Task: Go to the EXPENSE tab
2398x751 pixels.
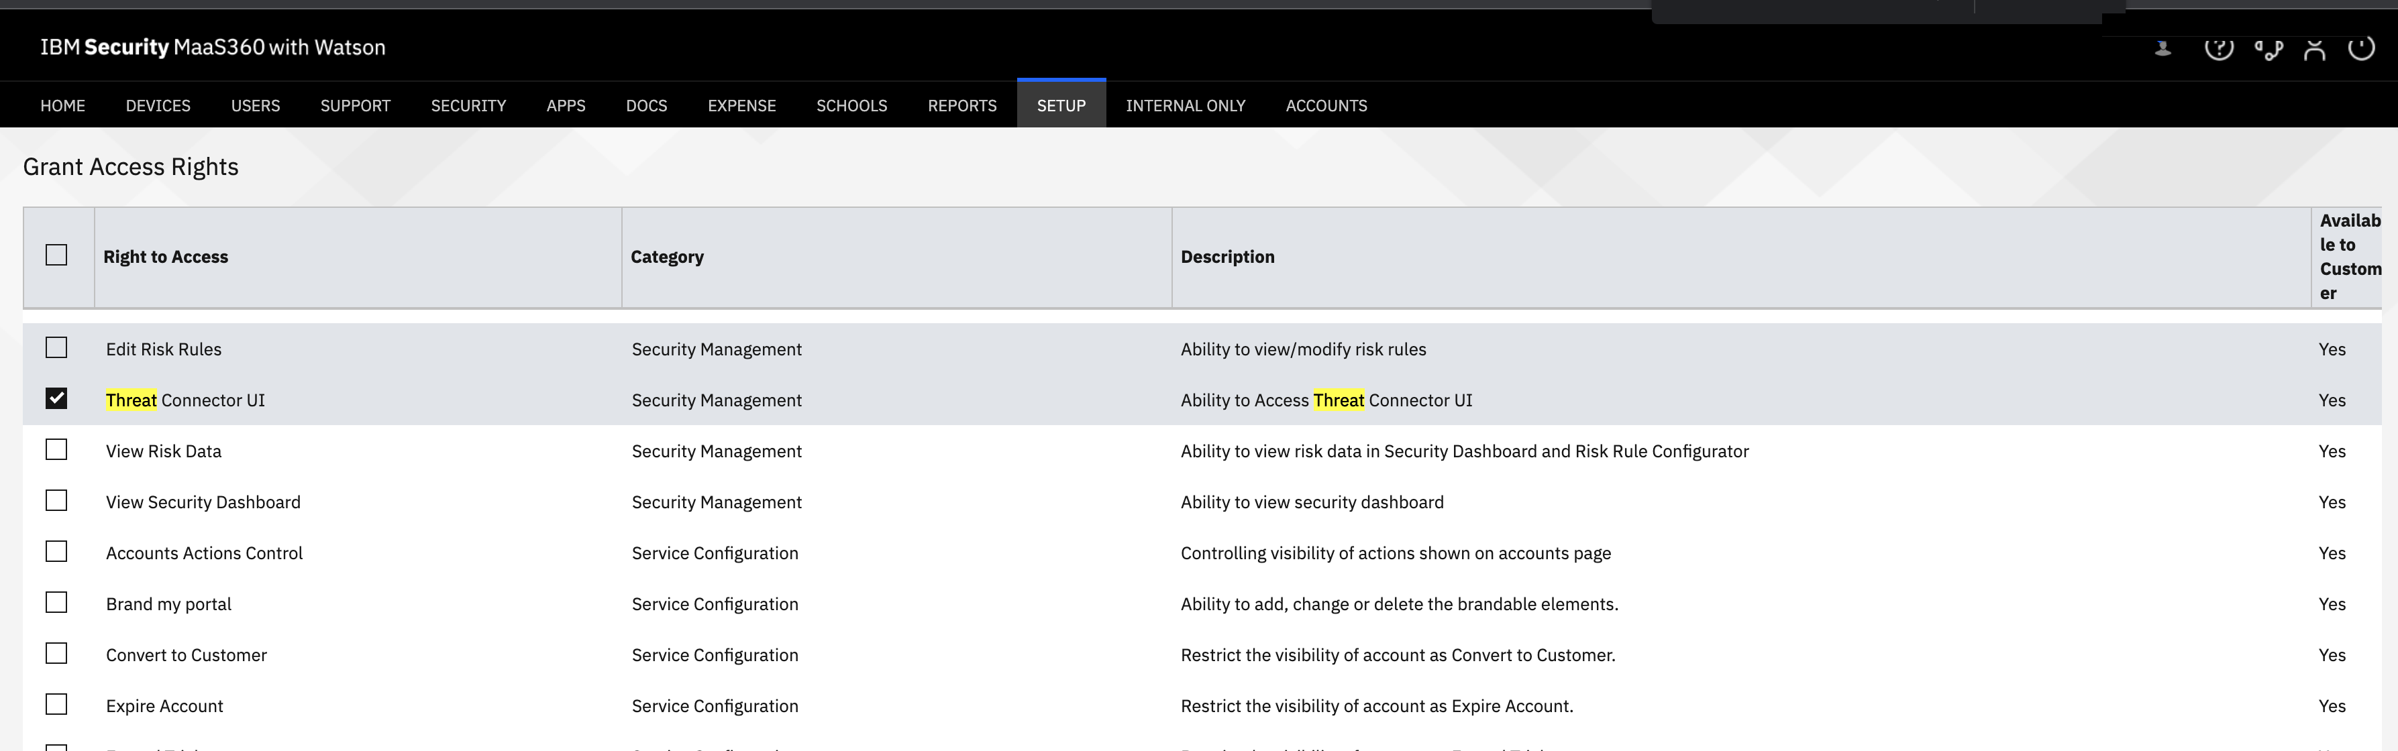Action: coord(742,105)
